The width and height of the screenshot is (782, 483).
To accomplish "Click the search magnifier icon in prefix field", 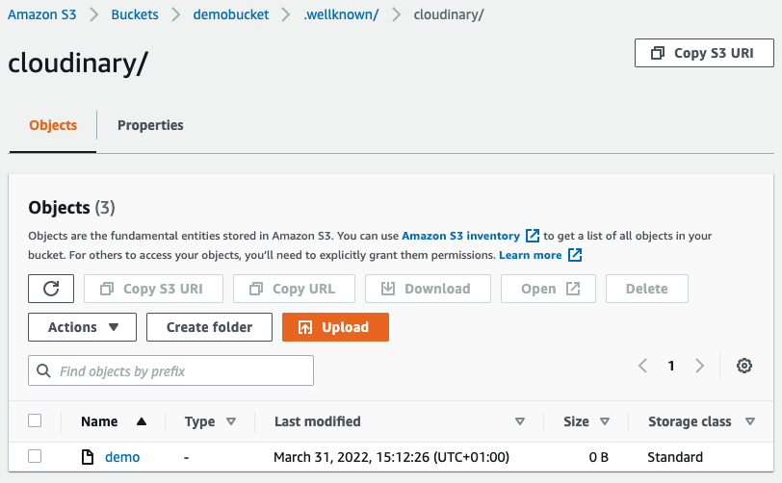I will pos(44,370).
